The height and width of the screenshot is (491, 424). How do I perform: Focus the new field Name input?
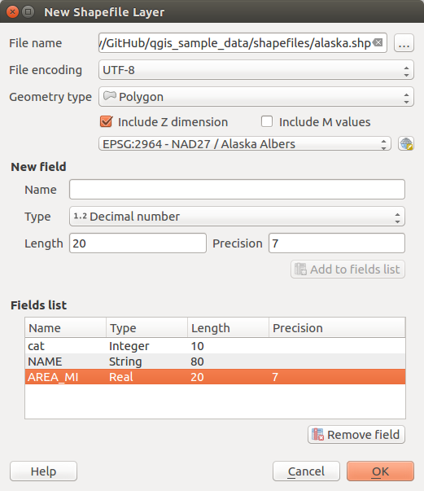pyautogui.click(x=237, y=190)
